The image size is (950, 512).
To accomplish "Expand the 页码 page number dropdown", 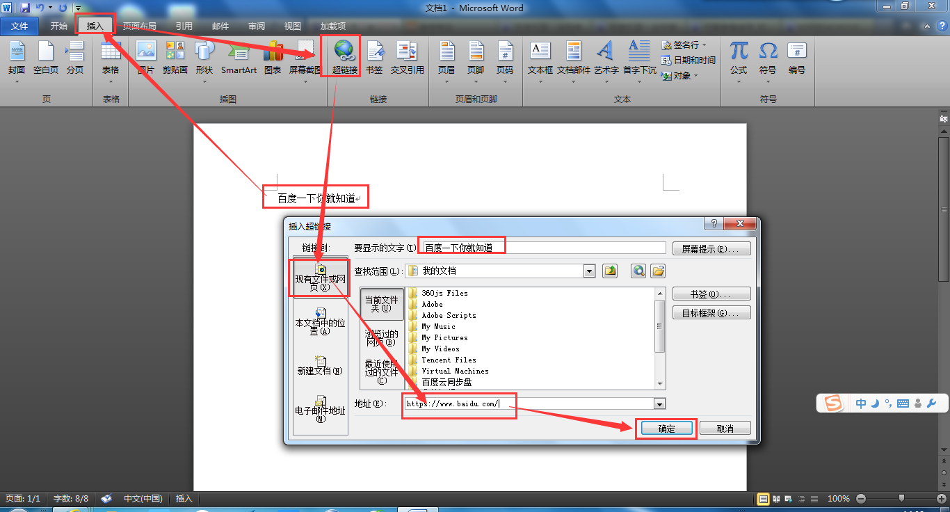I will tap(505, 81).
